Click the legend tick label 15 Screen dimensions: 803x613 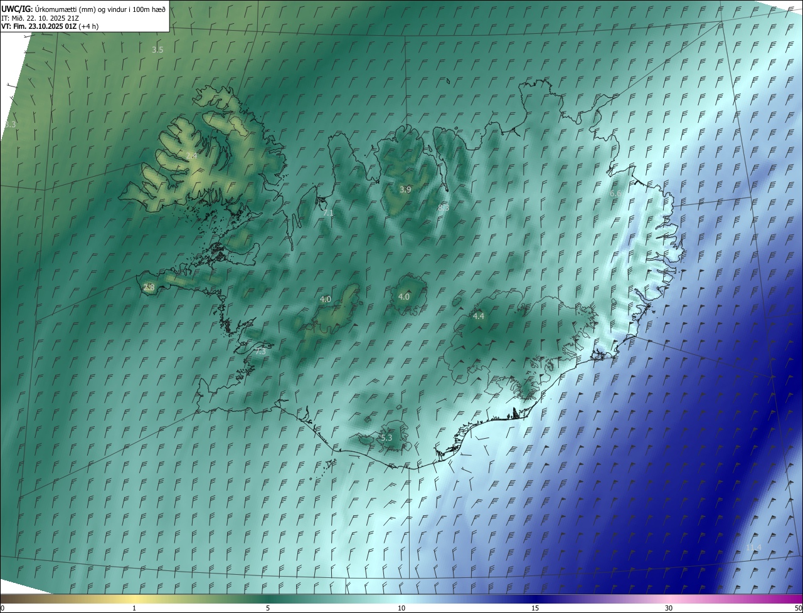point(535,608)
